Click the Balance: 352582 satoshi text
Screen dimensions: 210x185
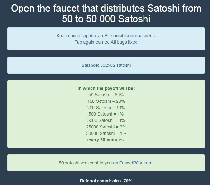pos(106,65)
